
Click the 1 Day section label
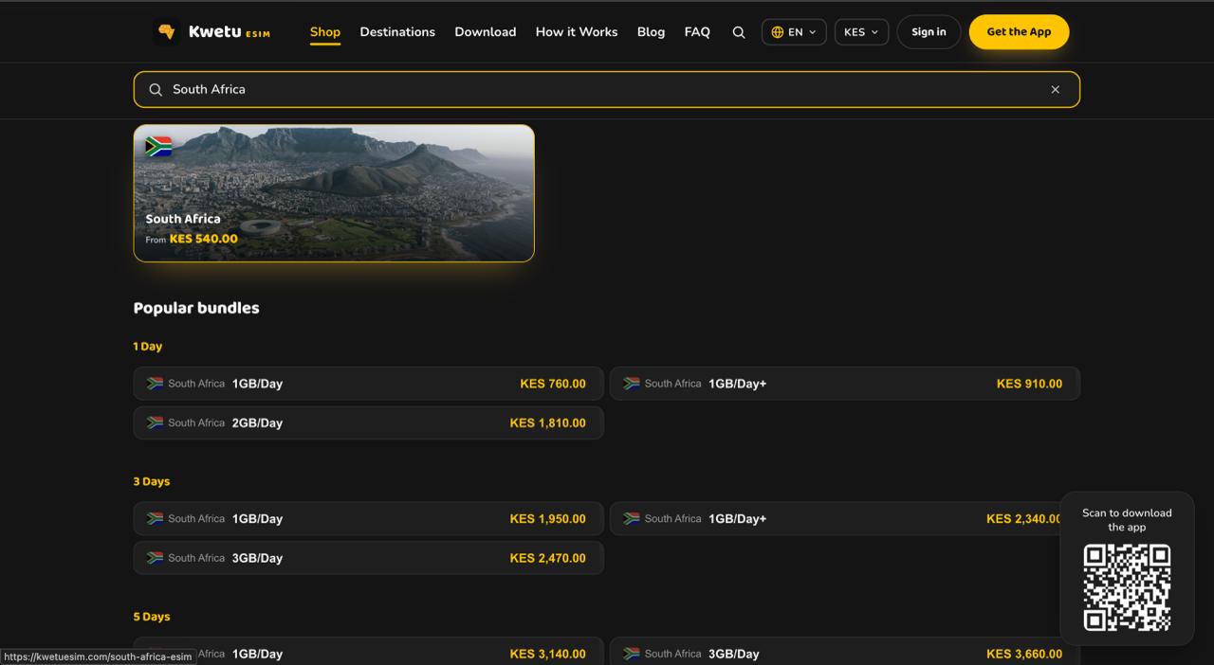(148, 347)
